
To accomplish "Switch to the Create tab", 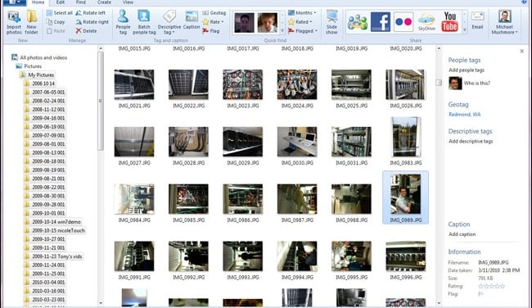I will (104, 2).
